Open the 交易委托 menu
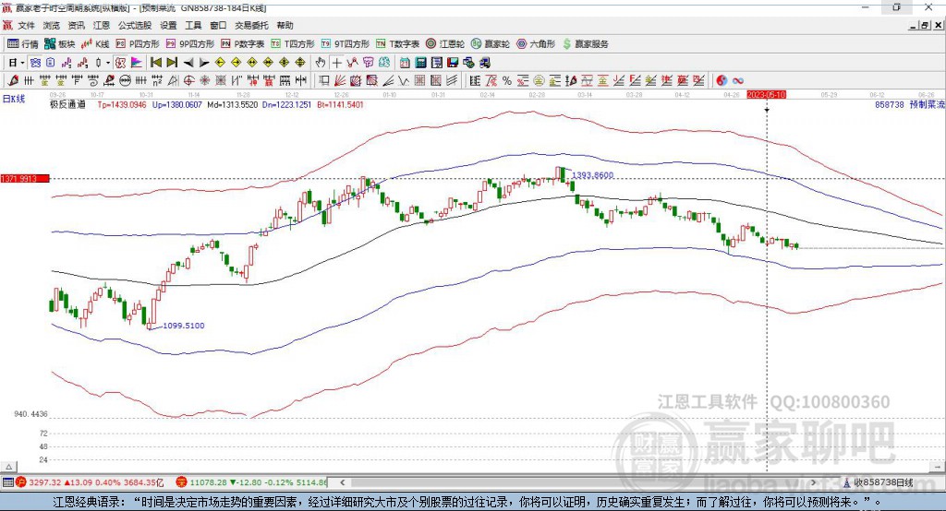Screen dimensions: 946x511 (x=251, y=25)
